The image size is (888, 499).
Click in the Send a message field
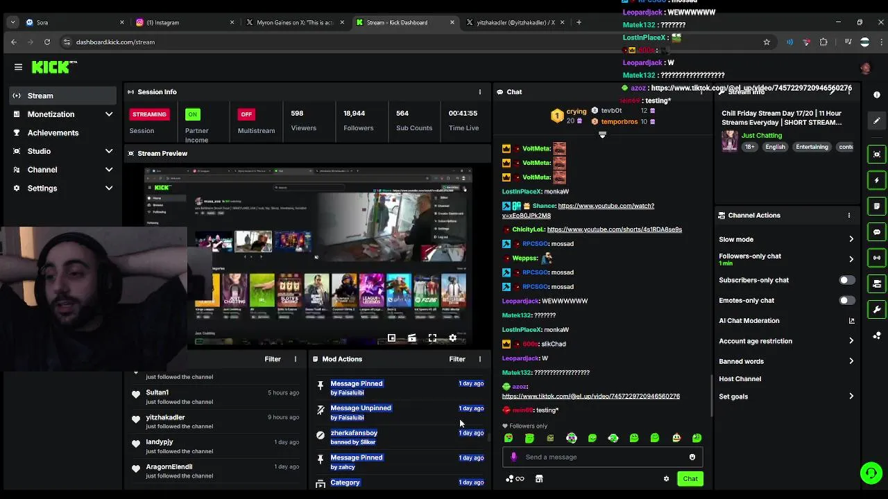click(602, 457)
